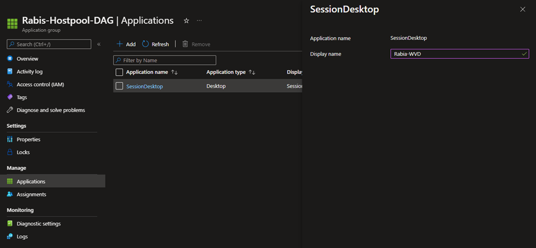Click the Filter by Name magnifier icon
This screenshot has width=536, height=248.
pos(119,60)
